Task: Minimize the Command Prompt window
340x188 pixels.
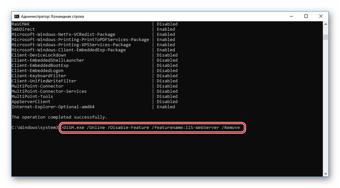Action: pyautogui.click(x=291, y=16)
